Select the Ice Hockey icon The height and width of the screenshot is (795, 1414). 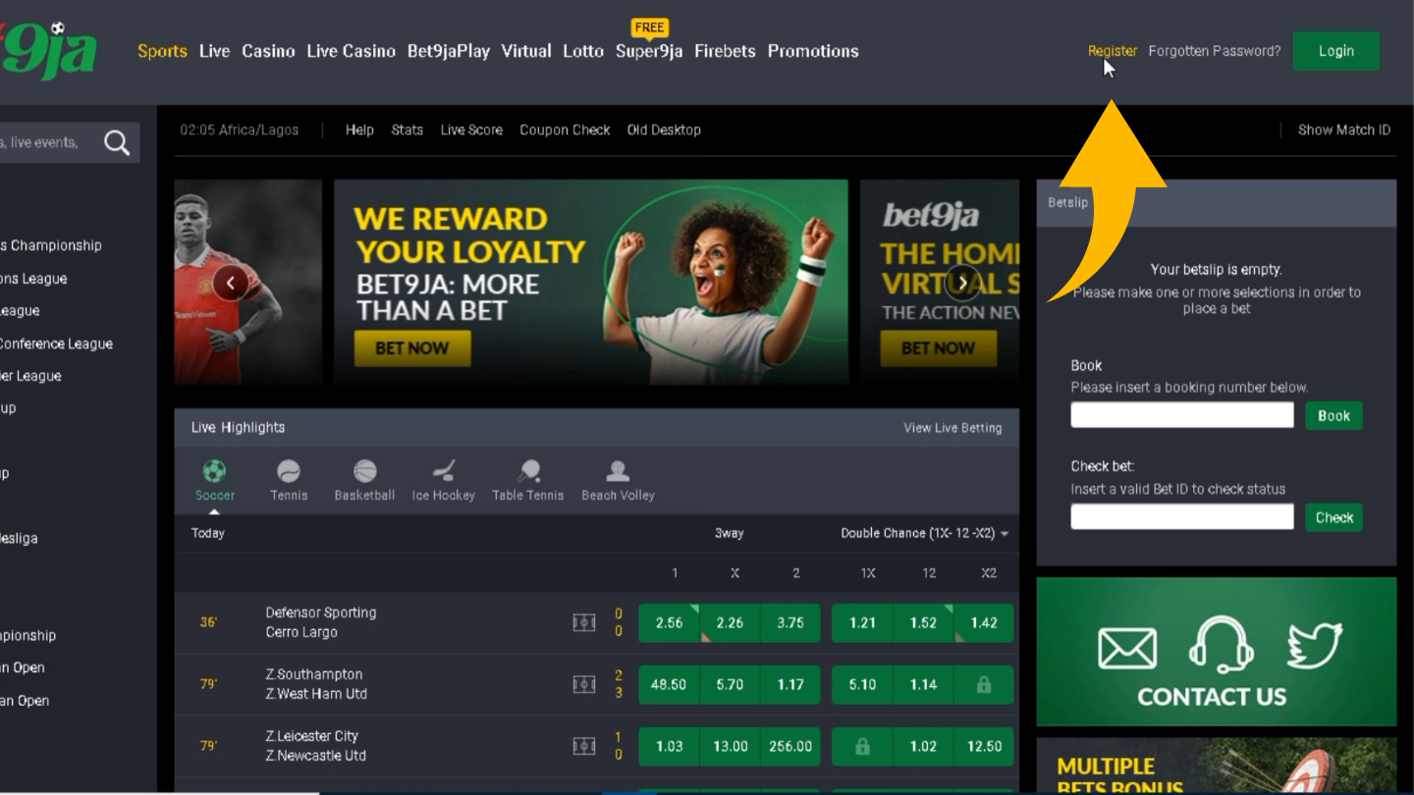(x=443, y=471)
